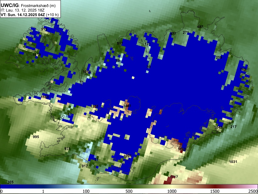Click the map value 1331
The width and height of the screenshot is (258, 194).
(x=94, y=106)
